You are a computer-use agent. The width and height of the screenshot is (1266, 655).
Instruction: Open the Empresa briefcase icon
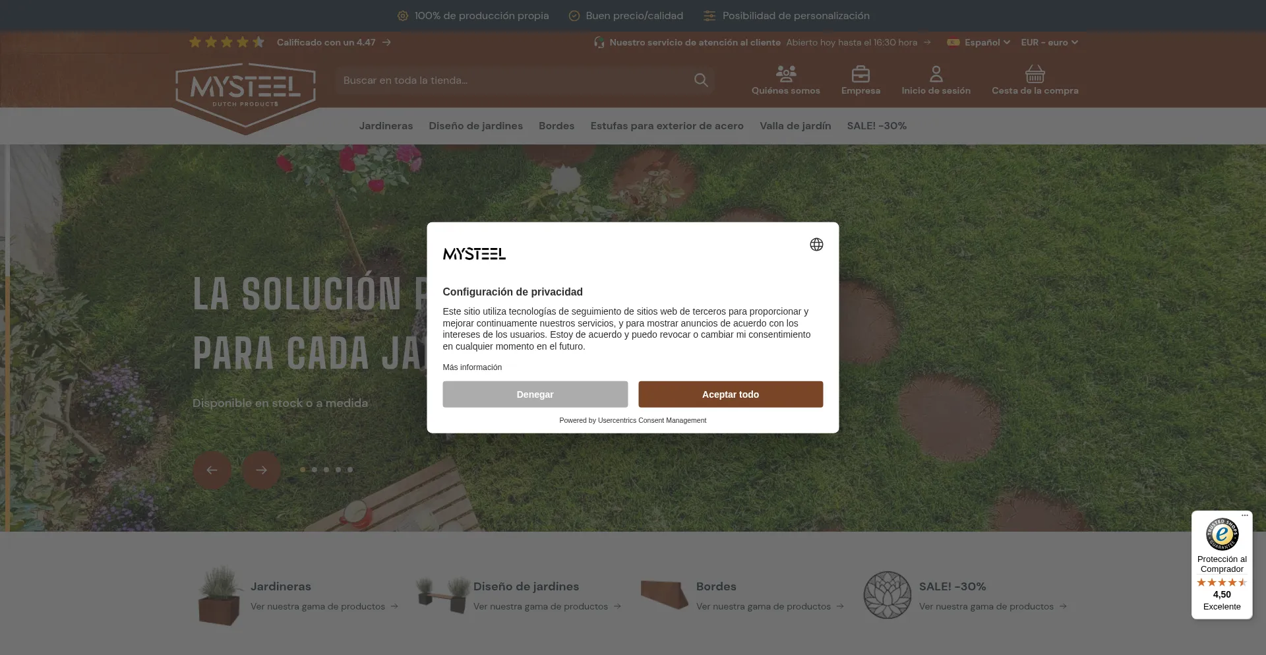(860, 74)
